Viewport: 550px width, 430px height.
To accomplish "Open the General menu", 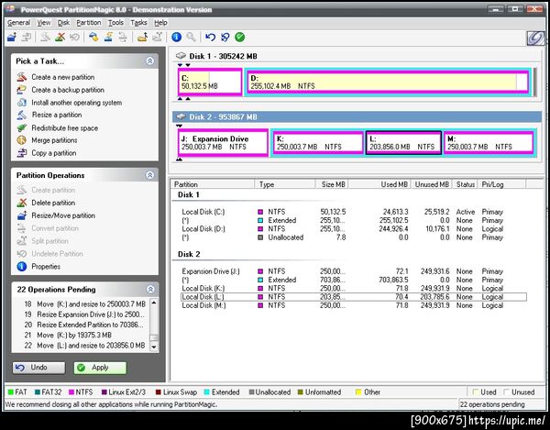I will [18, 23].
